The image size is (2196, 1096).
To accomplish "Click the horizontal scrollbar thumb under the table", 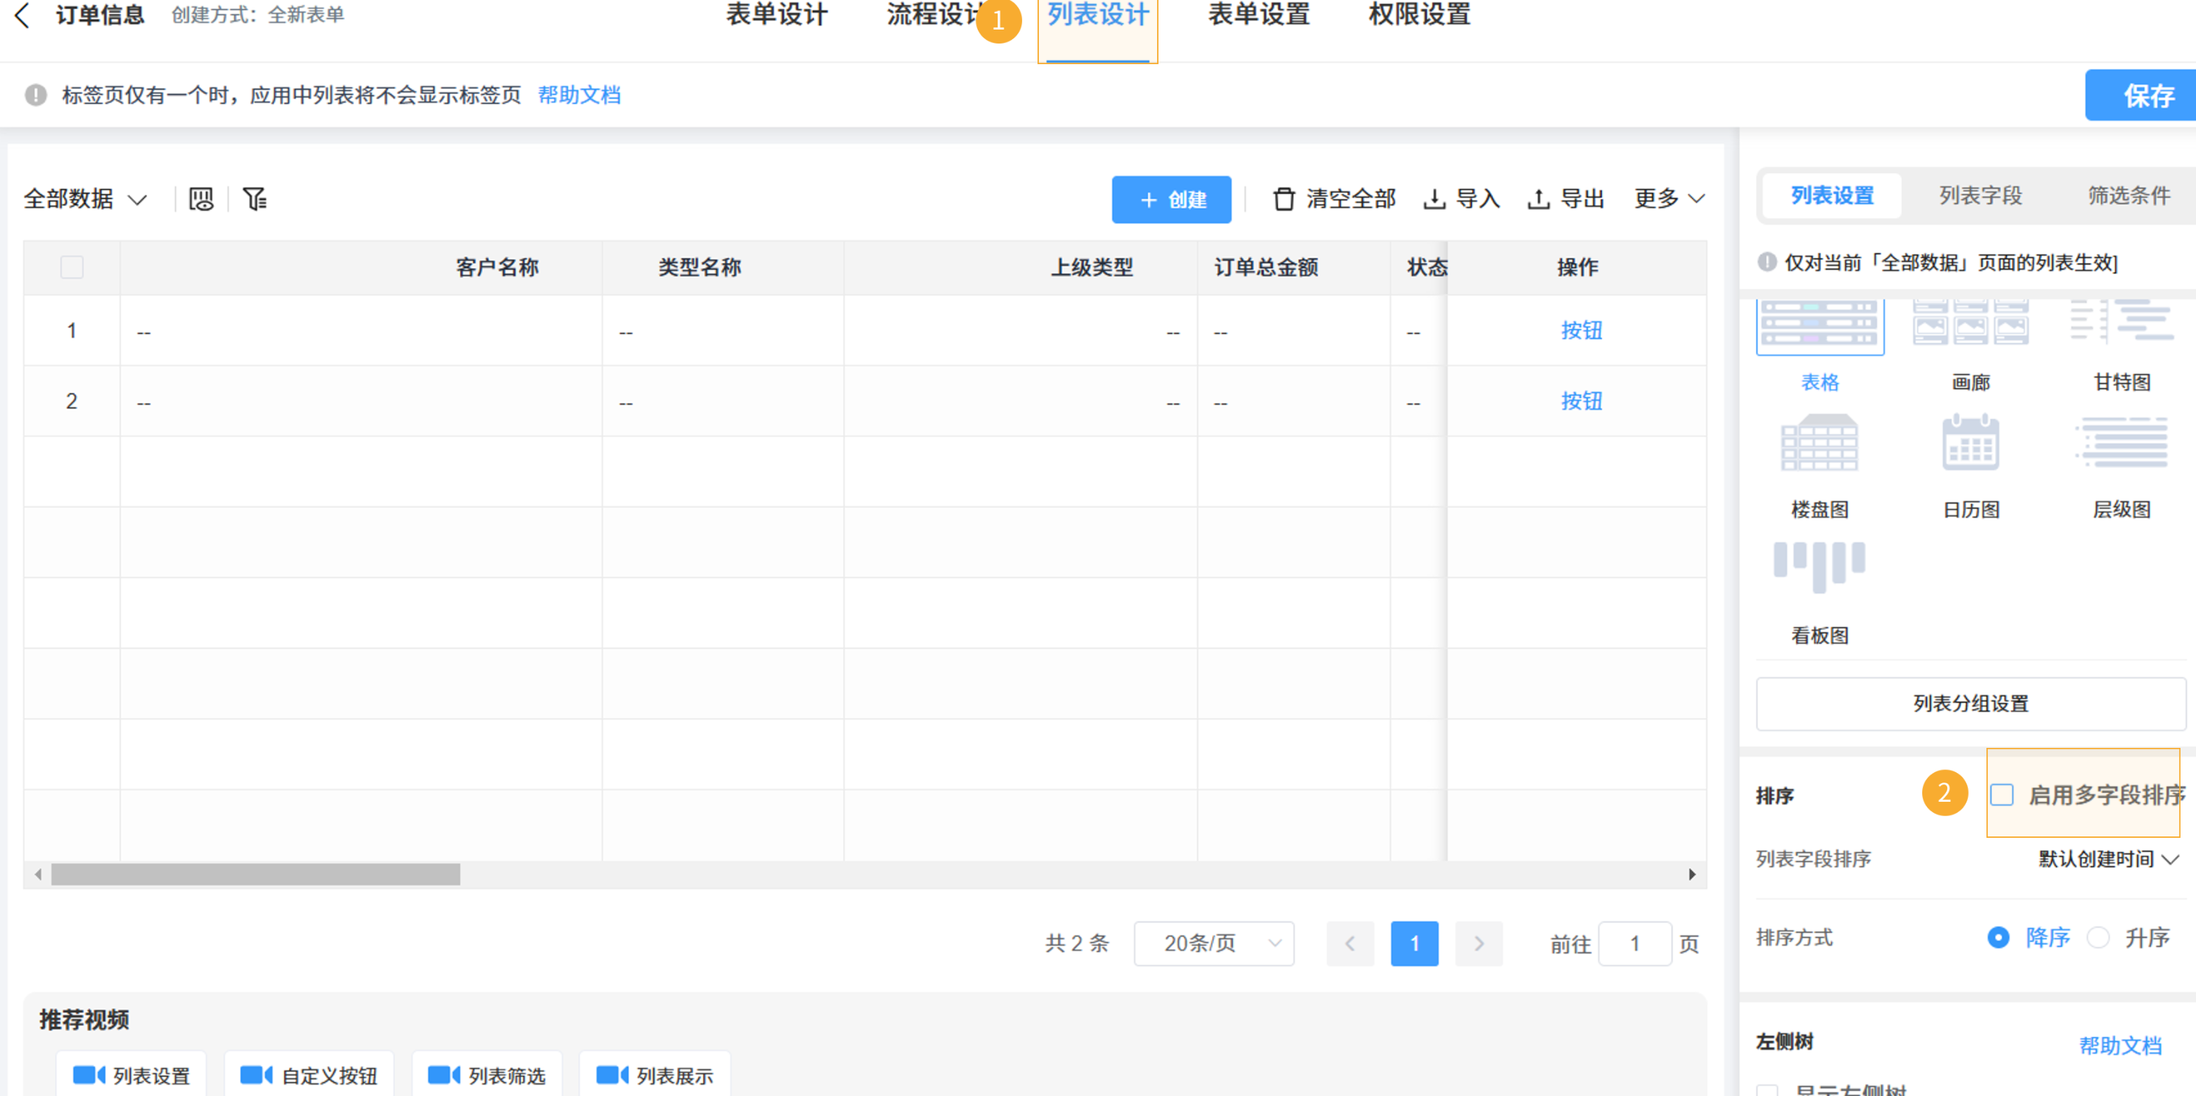I will point(256,875).
